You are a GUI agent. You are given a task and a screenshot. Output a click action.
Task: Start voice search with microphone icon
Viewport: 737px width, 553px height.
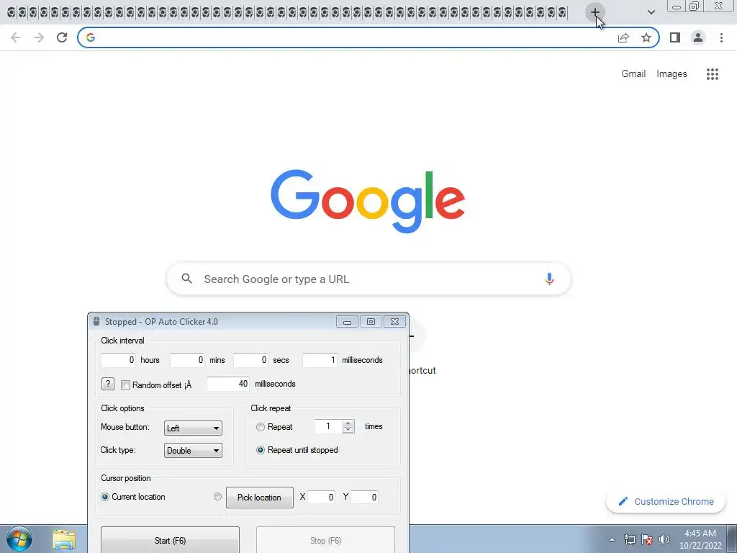pyautogui.click(x=549, y=279)
